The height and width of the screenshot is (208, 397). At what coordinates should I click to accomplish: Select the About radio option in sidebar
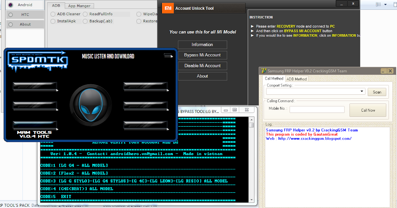tap(11, 24)
